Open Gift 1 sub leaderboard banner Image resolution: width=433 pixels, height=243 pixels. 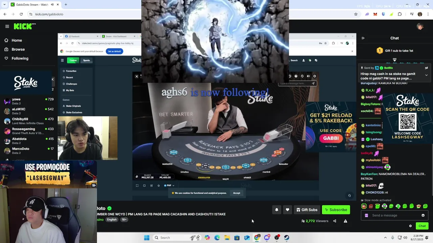[x=394, y=51]
